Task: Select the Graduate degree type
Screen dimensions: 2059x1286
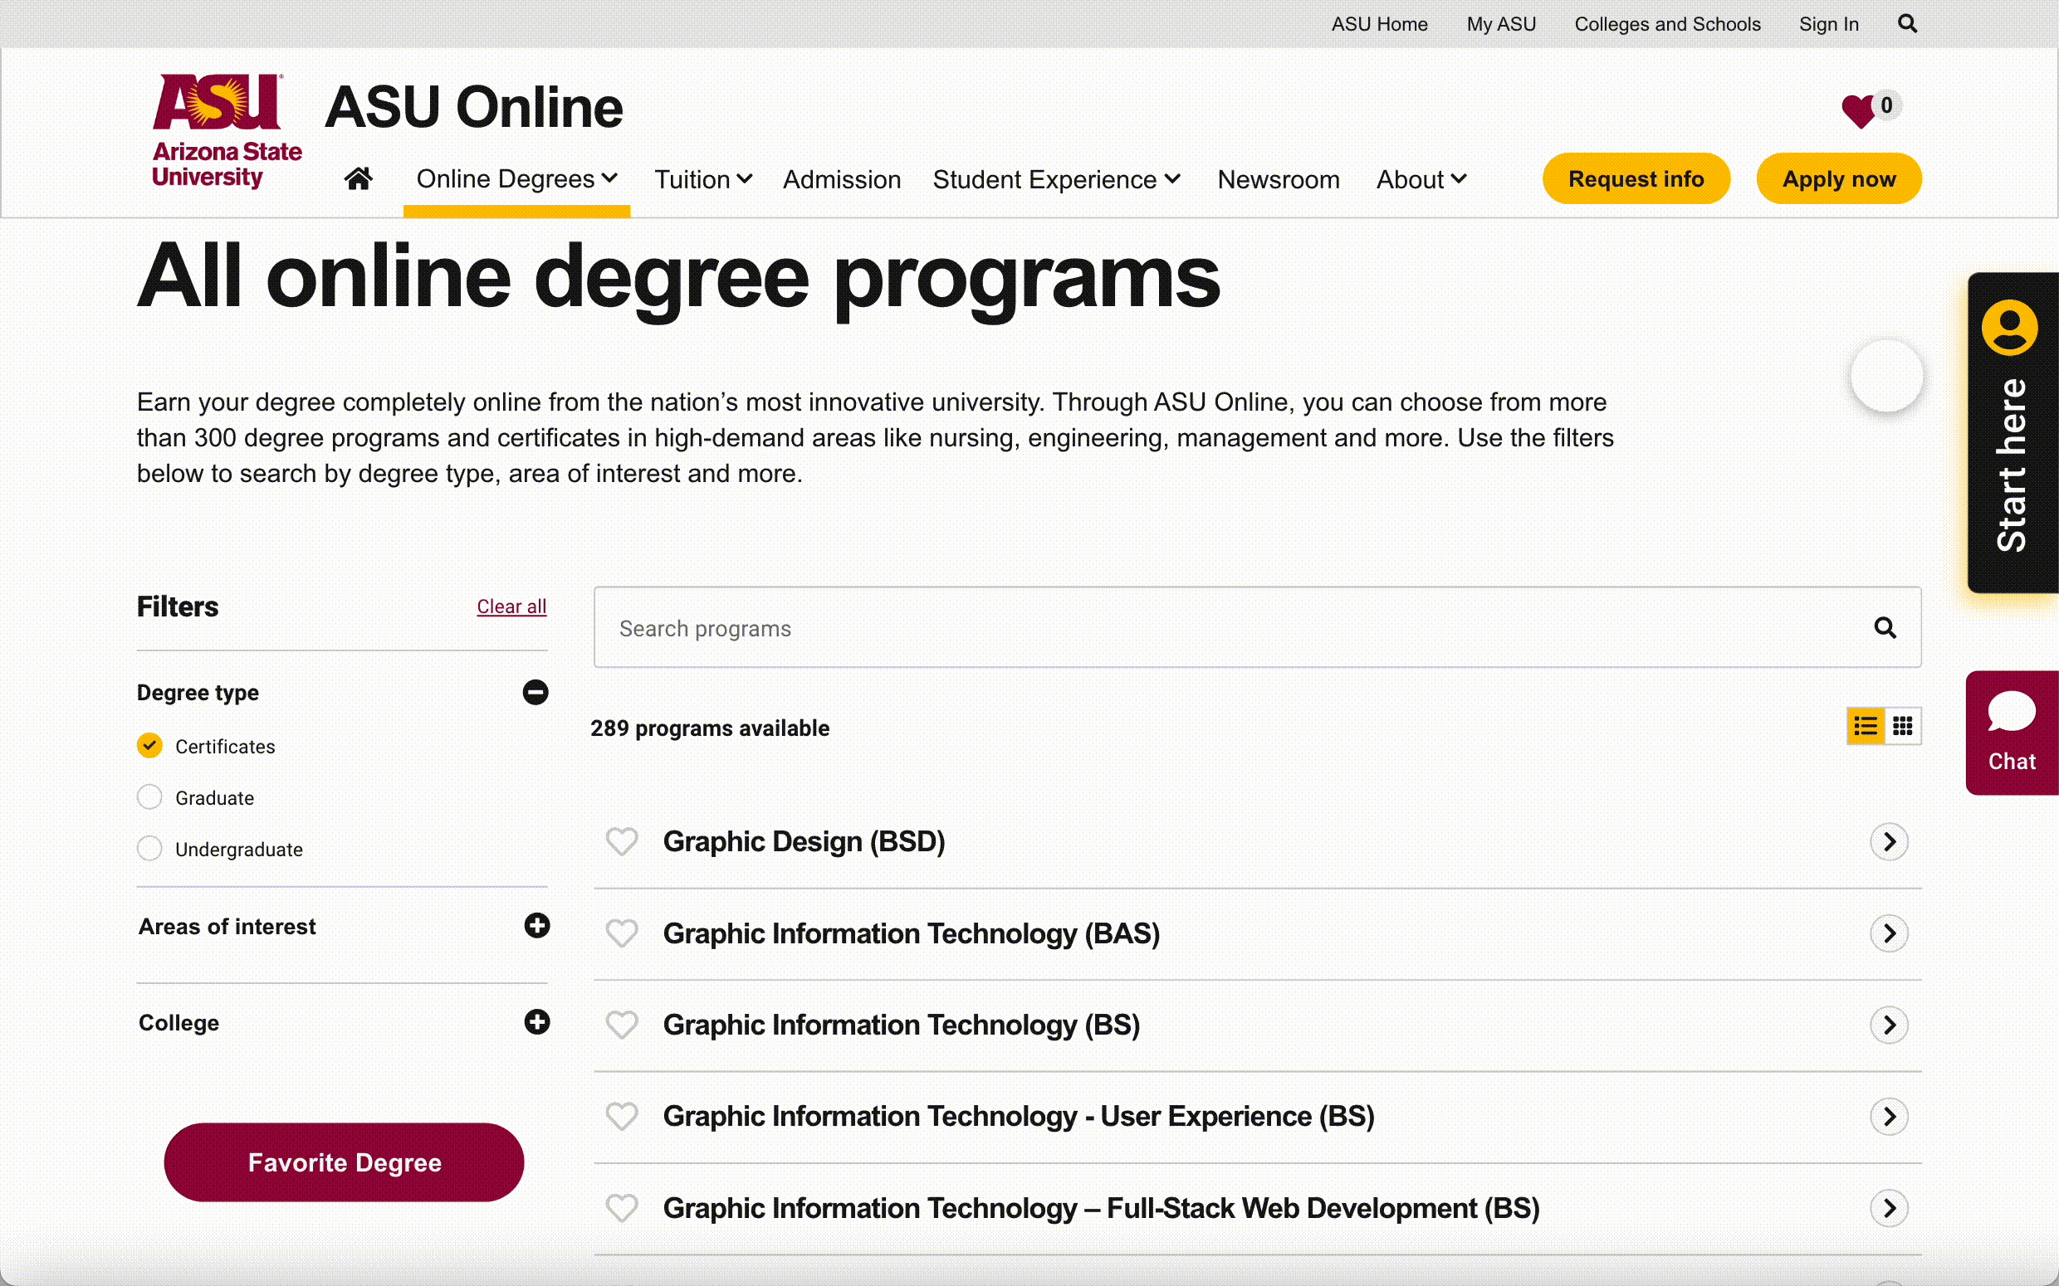Action: tap(149, 798)
